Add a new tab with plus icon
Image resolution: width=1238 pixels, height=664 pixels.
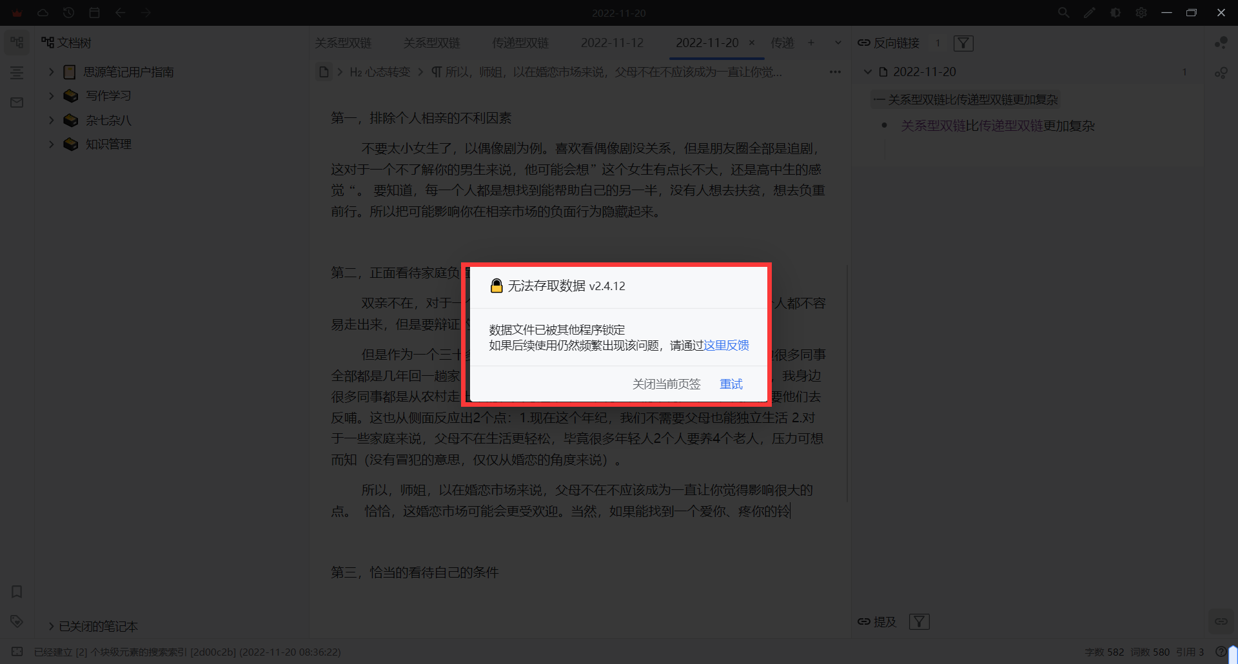pos(811,43)
